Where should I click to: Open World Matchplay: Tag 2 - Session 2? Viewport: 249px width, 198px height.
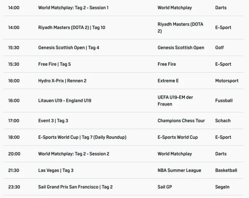coord(74,154)
